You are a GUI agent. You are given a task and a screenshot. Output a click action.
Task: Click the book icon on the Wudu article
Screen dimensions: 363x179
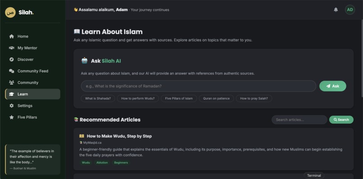point(82,136)
